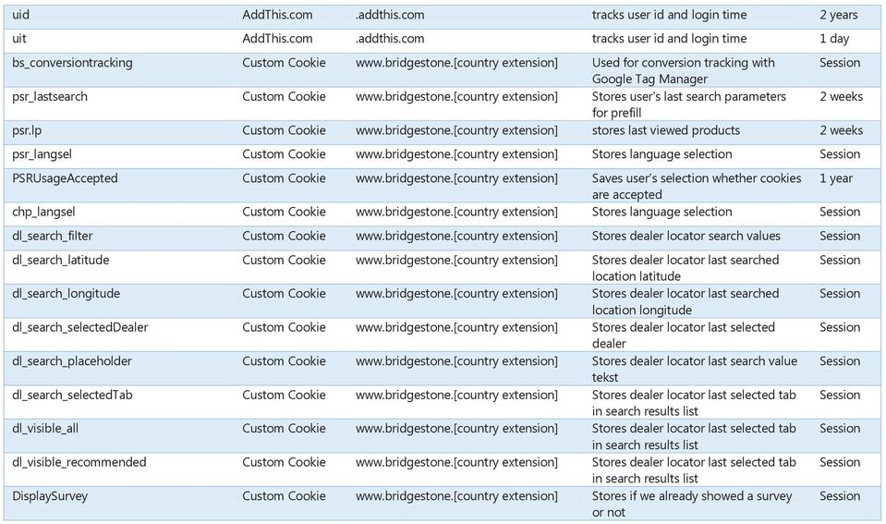The height and width of the screenshot is (524, 886).
Task: Select the 'dl_search_placeholder' cookie name
Action: click(x=72, y=361)
